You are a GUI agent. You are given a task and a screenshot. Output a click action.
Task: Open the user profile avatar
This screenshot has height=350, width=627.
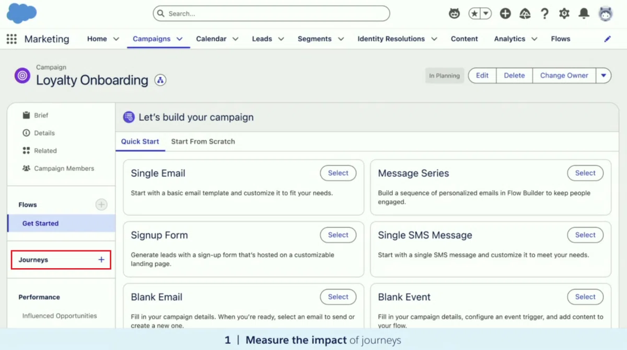606,14
